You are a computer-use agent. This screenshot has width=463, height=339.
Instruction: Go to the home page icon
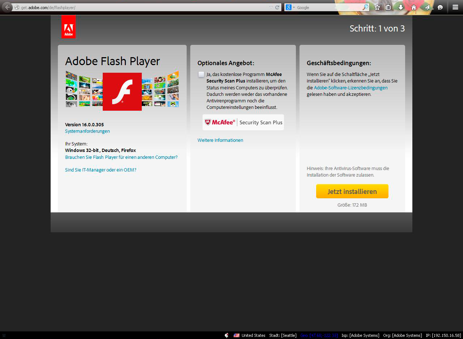coord(414,7)
